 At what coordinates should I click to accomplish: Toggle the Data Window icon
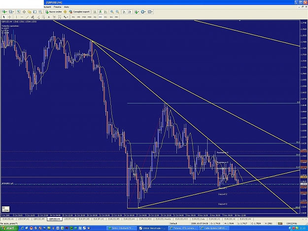24,12
